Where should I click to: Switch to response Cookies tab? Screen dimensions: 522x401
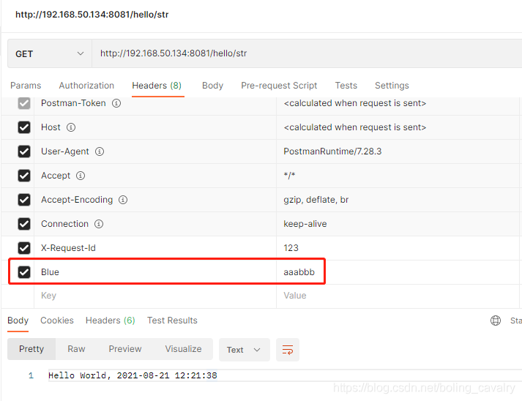(x=57, y=321)
